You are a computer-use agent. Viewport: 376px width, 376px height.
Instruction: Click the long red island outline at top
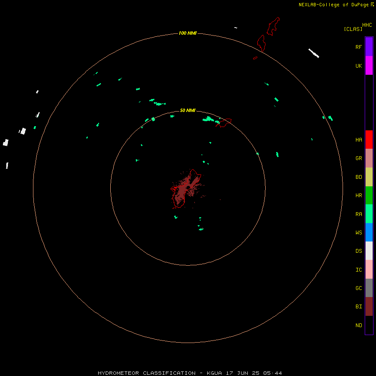273,26
